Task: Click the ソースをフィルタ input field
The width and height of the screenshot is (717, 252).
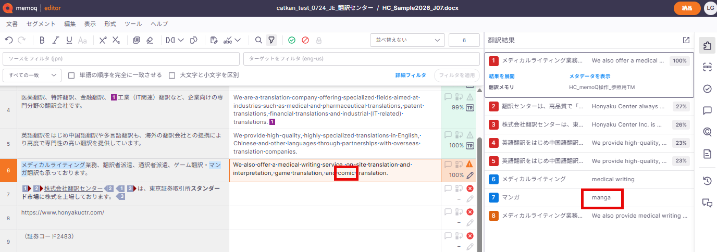Action: [x=121, y=58]
